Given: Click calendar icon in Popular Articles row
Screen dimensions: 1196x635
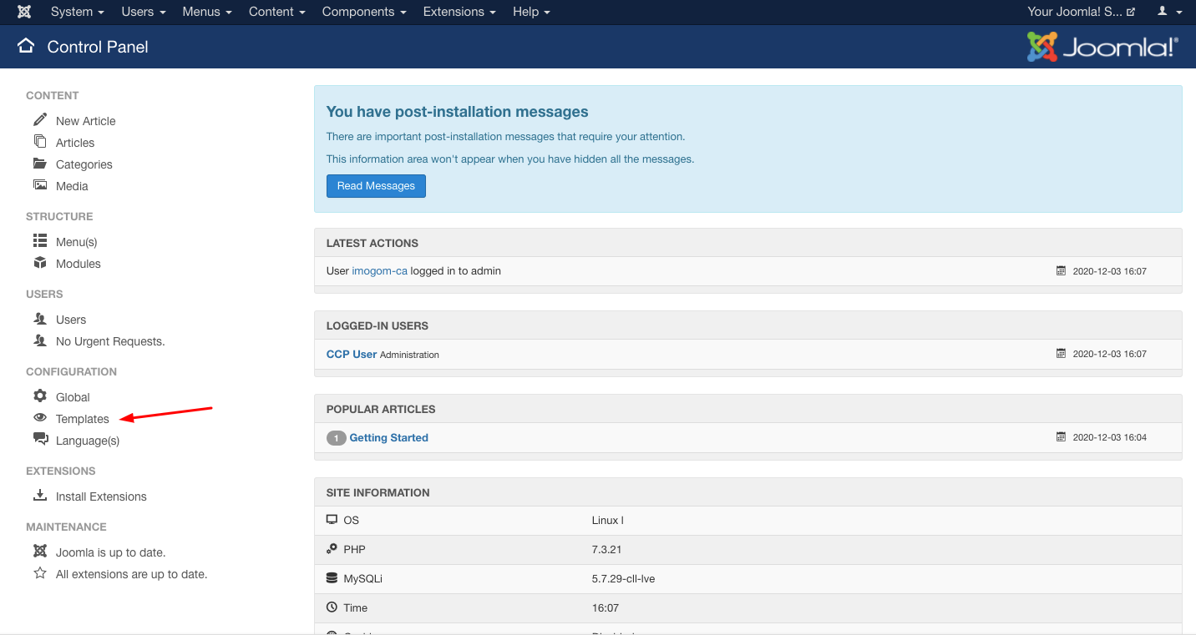Looking at the screenshot, I should pyautogui.click(x=1061, y=437).
